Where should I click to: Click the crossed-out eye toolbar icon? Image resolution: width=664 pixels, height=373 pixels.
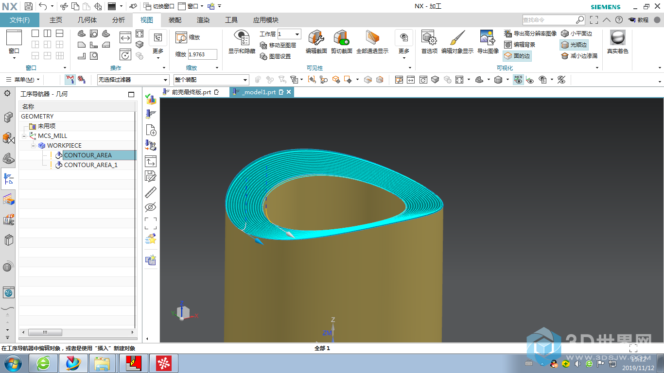point(561,80)
